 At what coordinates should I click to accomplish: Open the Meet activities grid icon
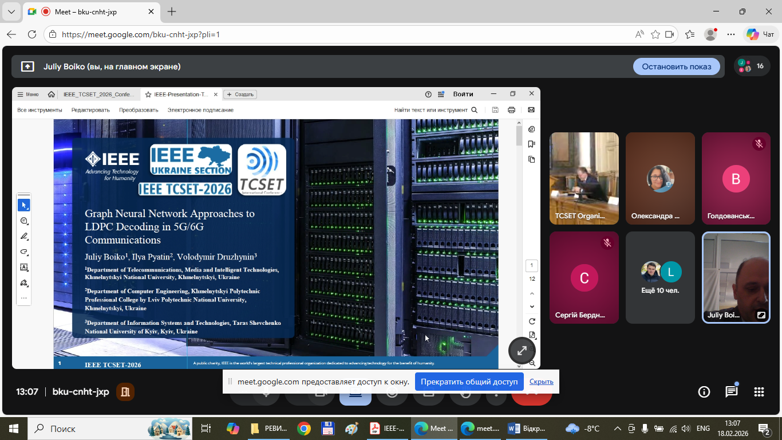point(759,392)
